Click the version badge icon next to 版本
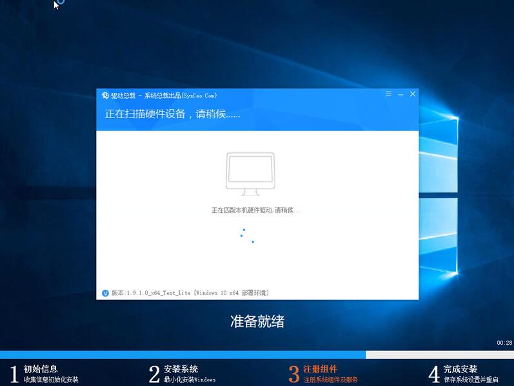The width and height of the screenshot is (514, 386). point(105,293)
